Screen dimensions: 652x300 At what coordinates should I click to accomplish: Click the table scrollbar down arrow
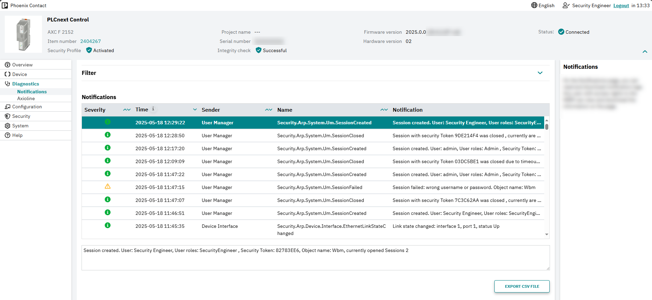click(547, 234)
